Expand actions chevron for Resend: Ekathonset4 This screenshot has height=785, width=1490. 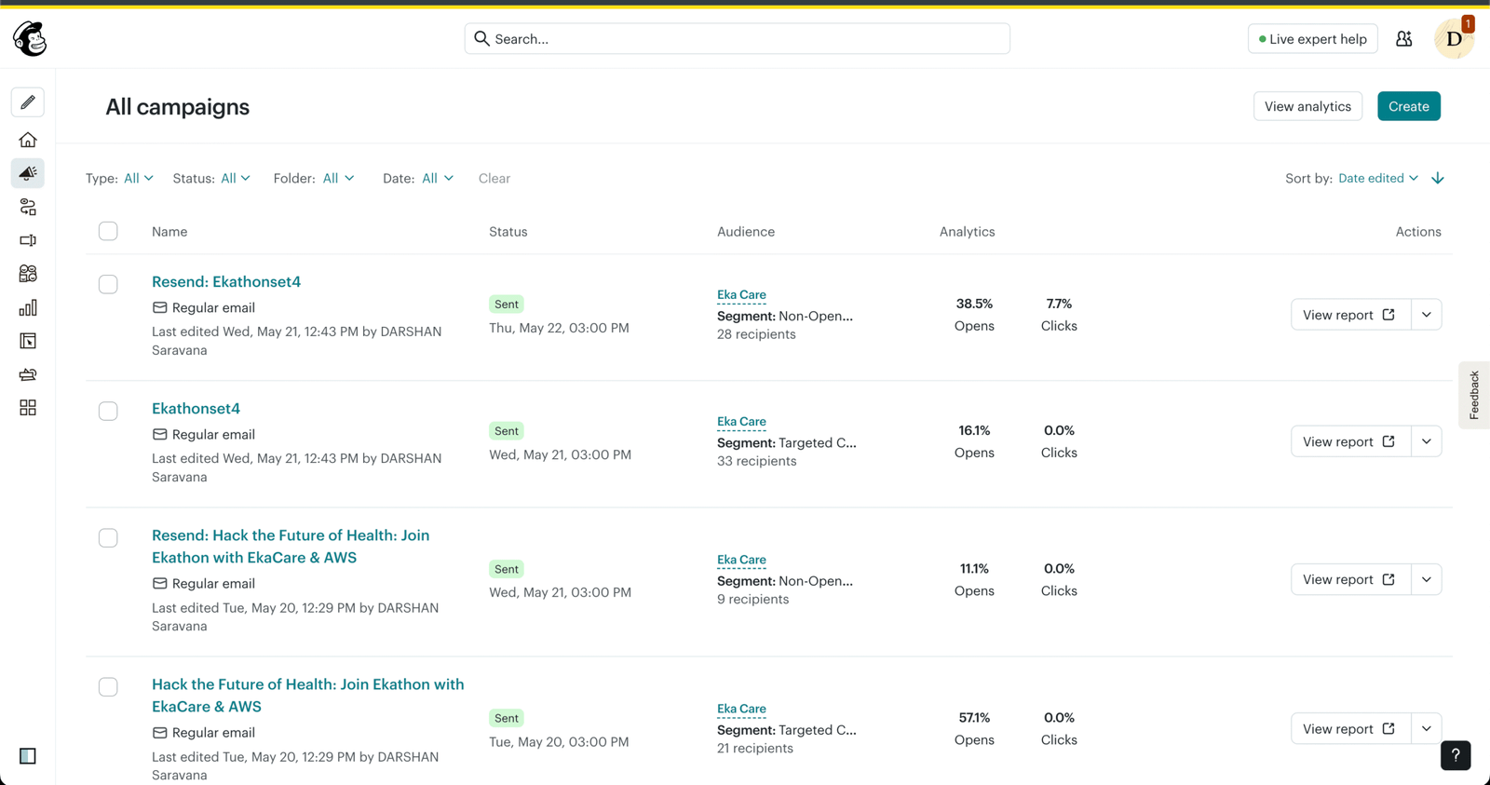[x=1427, y=315]
